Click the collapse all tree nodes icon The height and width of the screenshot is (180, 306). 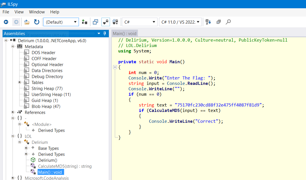point(219,22)
